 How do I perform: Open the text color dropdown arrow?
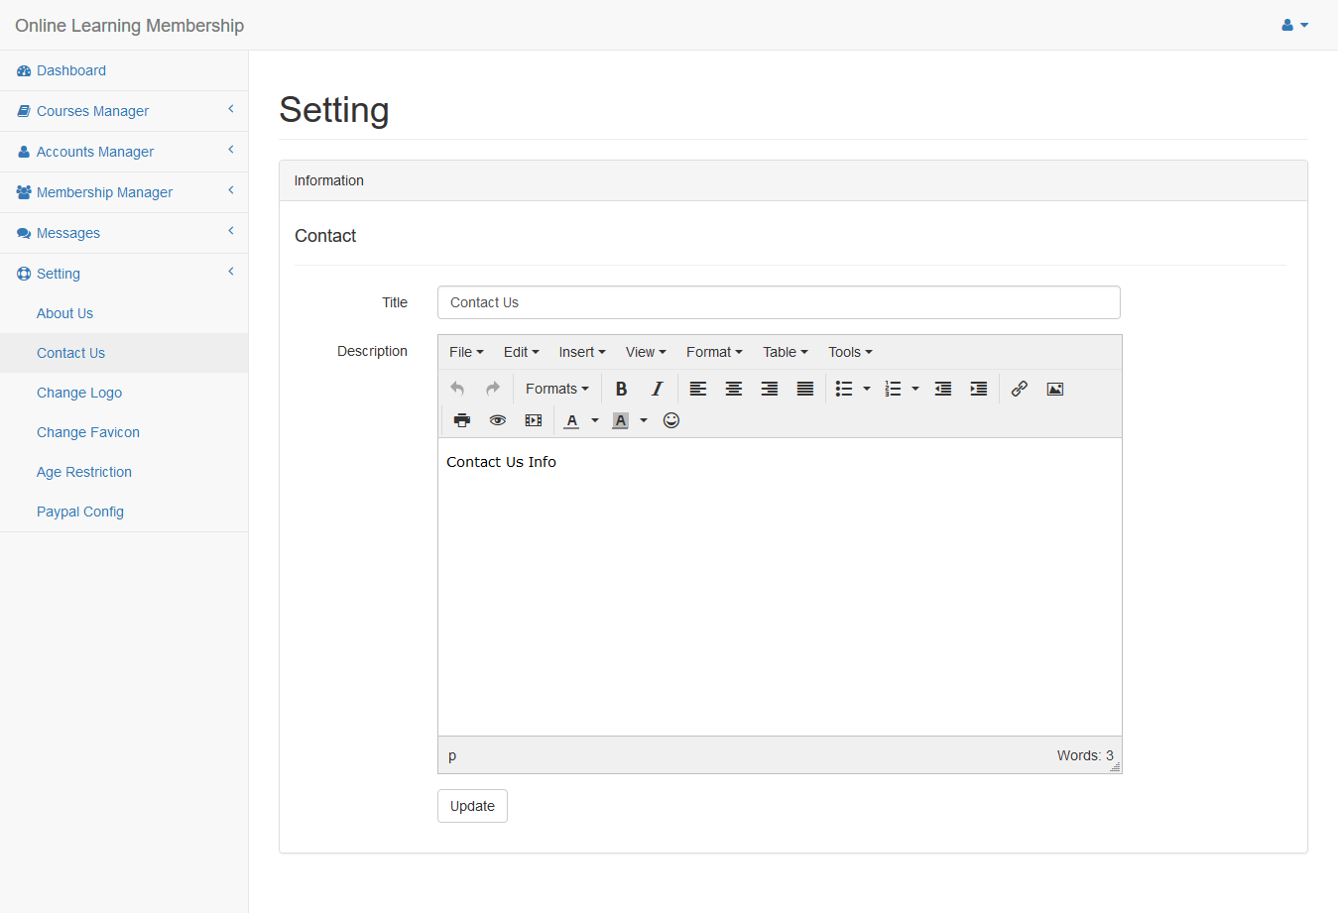[595, 420]
